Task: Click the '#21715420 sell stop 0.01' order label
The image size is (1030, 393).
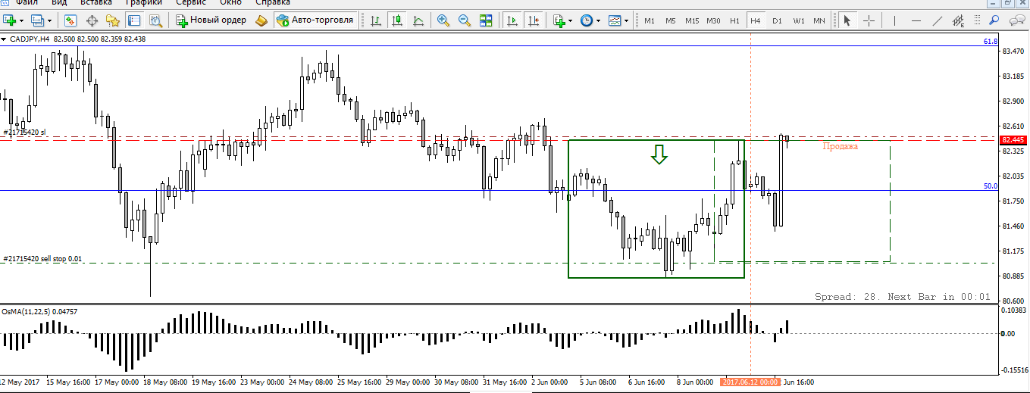Action: (x=42, y=259)
